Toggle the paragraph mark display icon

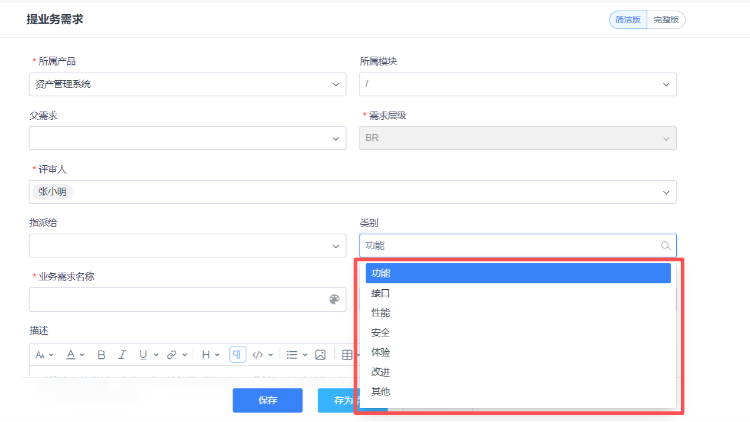(237, 354)
